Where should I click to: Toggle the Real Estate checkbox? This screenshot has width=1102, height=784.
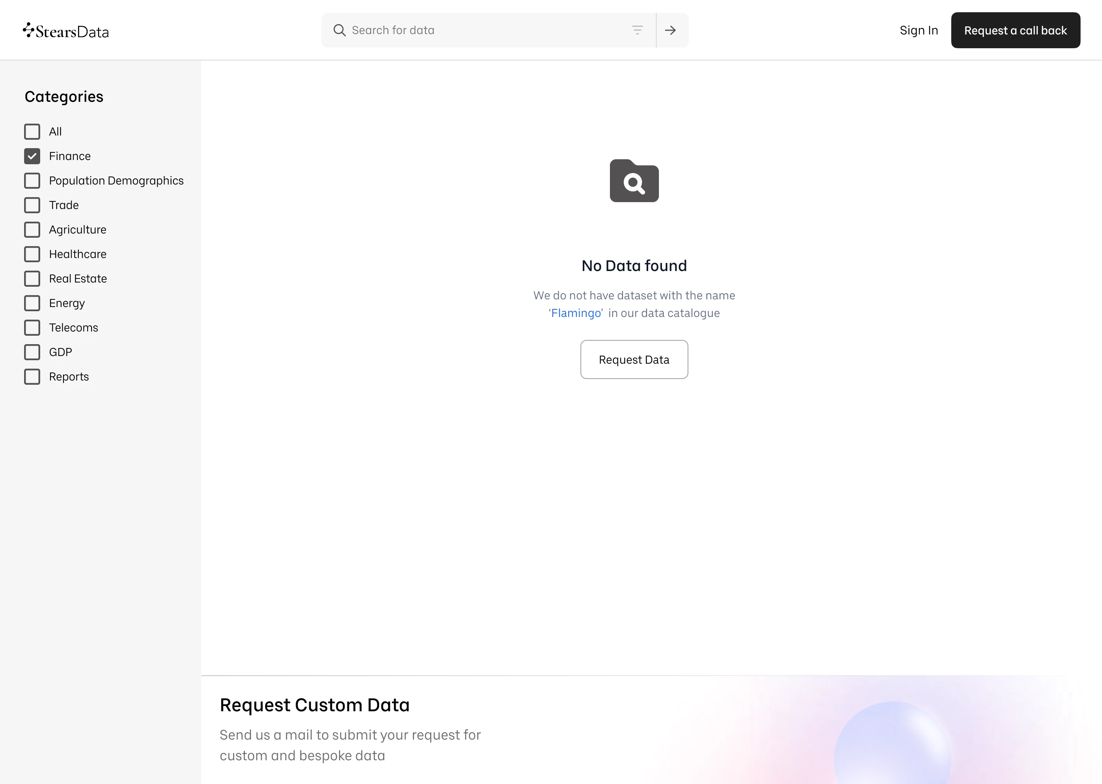(x=32, y=279)
